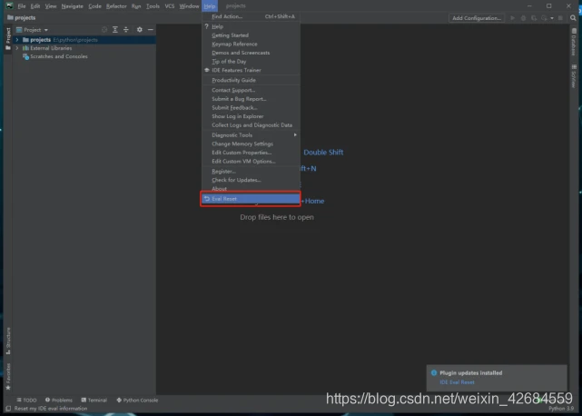Open the Structure side tool window tab
This screenshot has width=582, height=416.
(x=8, y=341)
